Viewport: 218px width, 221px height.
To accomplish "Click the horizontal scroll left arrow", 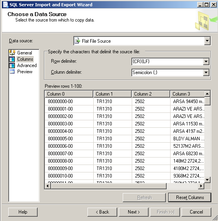I will 48,186.
